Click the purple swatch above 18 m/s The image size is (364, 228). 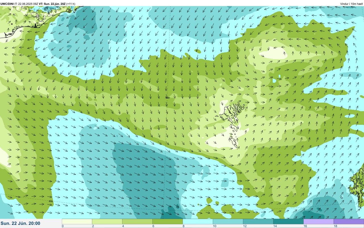(x=349, y=221)
